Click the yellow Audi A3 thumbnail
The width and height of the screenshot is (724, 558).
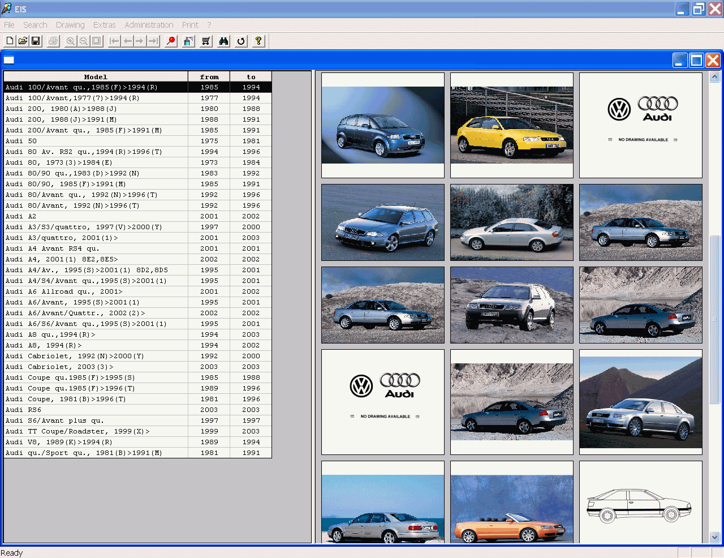point(512,125)
